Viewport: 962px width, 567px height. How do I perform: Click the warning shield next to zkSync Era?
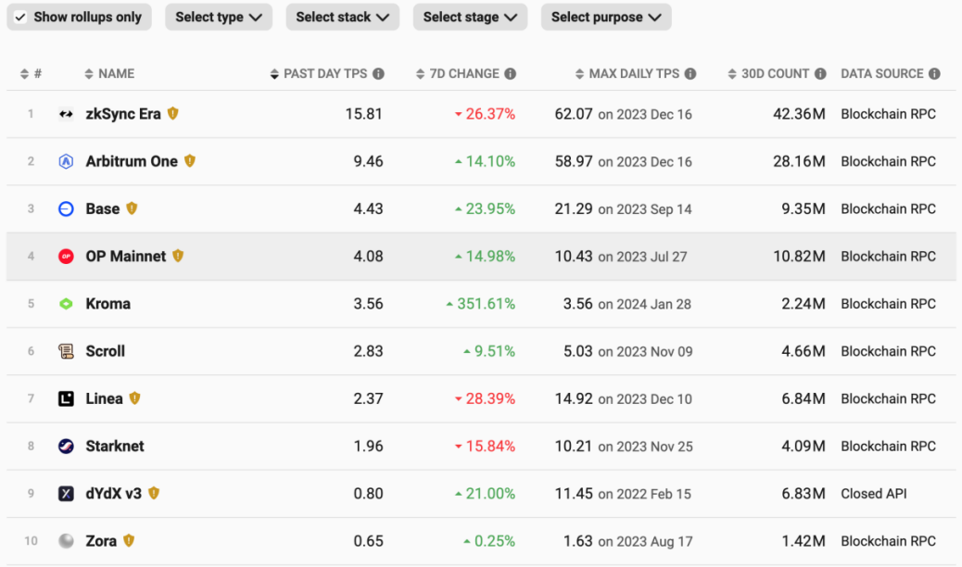point(173,114)
